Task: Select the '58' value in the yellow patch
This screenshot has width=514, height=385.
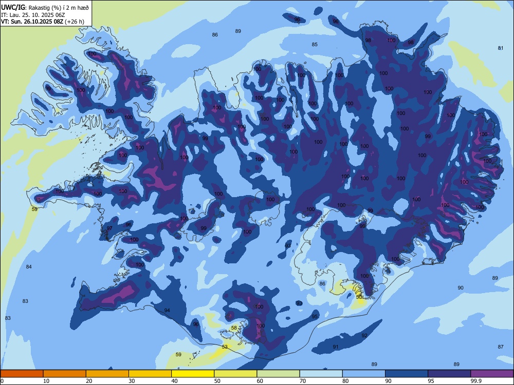Action: coord(234,328)
